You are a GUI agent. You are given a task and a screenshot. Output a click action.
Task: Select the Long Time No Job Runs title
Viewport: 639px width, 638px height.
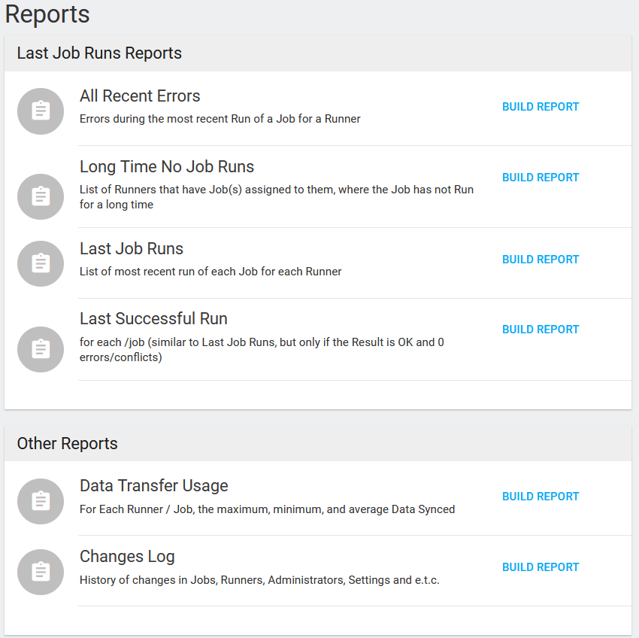click(x=167, y=166)
